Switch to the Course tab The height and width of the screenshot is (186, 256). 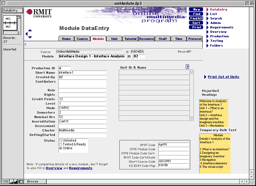tap(82, 39)
